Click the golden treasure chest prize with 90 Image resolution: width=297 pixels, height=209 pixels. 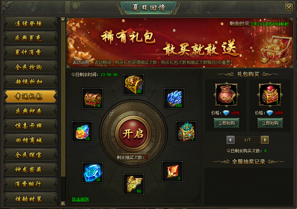134,84
